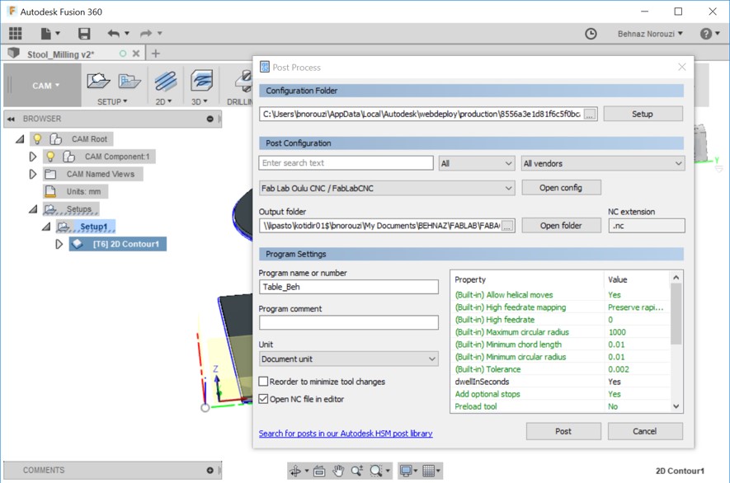Click the post search text field
The height and width of the screenshot is (483, 730).
[346, 163]
